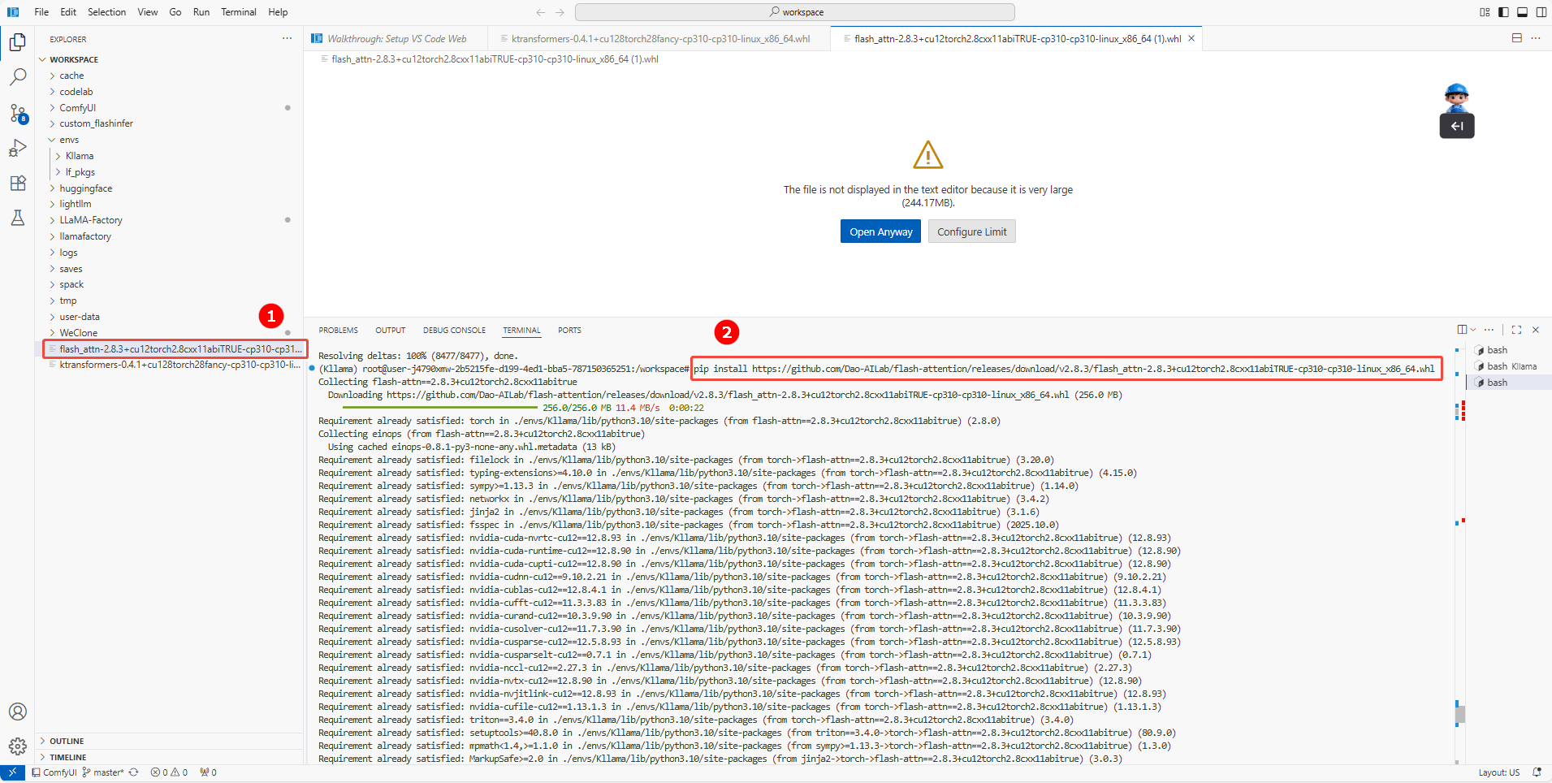The image size is (1552, 783).
Task: Expand the OUTLINE section
Action: (x=67, y=741)
